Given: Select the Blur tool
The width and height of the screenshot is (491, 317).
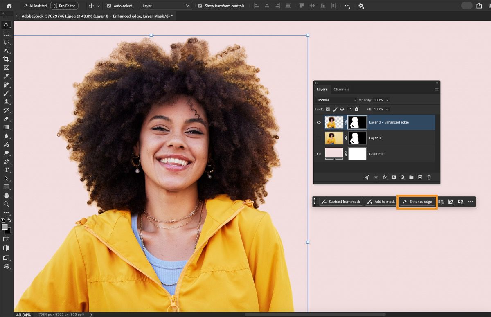Looking at the screenshot, I should (x=6, y=136).
